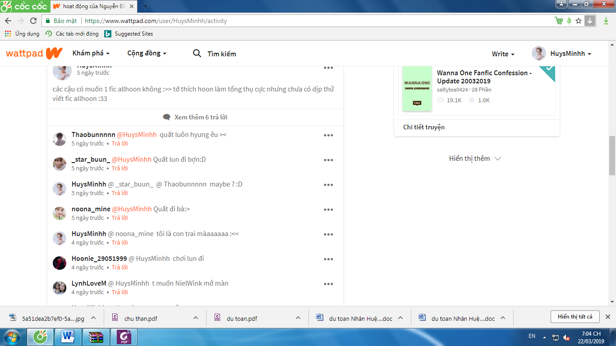The width and height of the screenshot is (616, 346).
Task: Click the search magnifier icon
Action: (x=197, y=53)
